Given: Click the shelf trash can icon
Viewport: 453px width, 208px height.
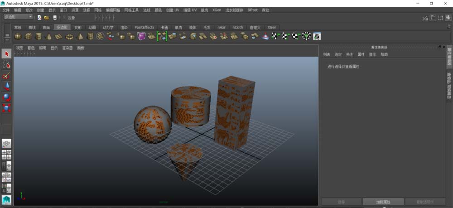Looking at the screenshot, I should tap(448, 26).
